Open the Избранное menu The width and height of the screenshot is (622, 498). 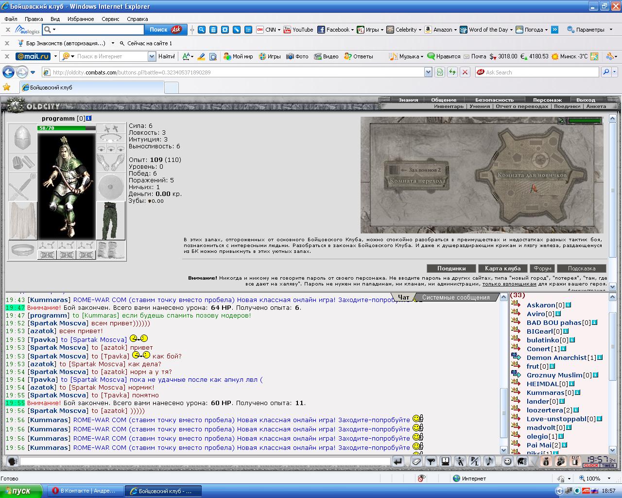[81, 19]
